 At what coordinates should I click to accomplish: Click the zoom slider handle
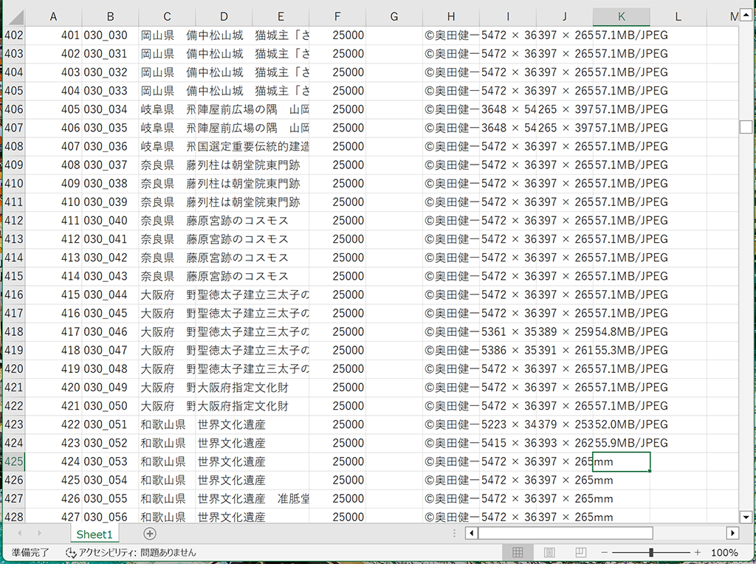coord(651,552)
